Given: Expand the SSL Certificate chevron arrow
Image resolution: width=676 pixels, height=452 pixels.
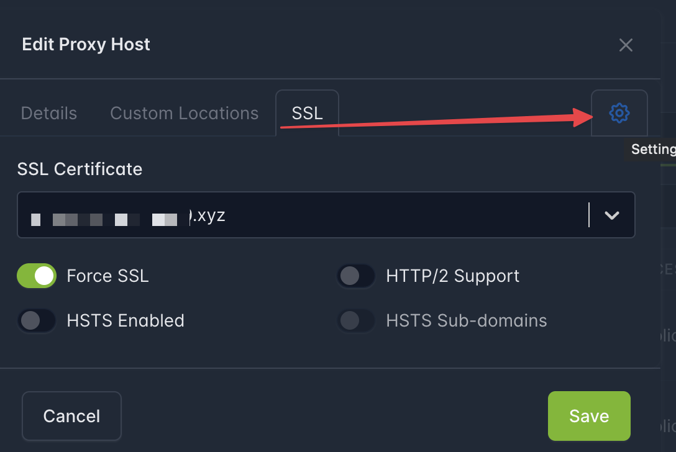Looking at the screenshot, I should tap(612, 215).
